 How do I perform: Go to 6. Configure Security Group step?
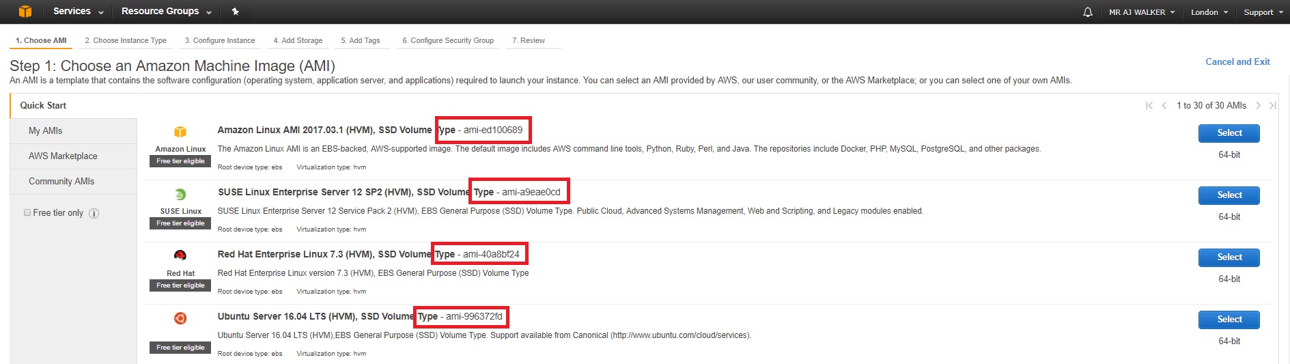448,40
